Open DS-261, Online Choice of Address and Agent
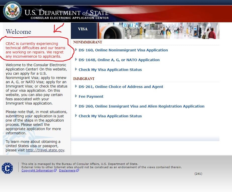Image resolution: width=232 pixels, height=192 pixels. [x=121, y=87]
